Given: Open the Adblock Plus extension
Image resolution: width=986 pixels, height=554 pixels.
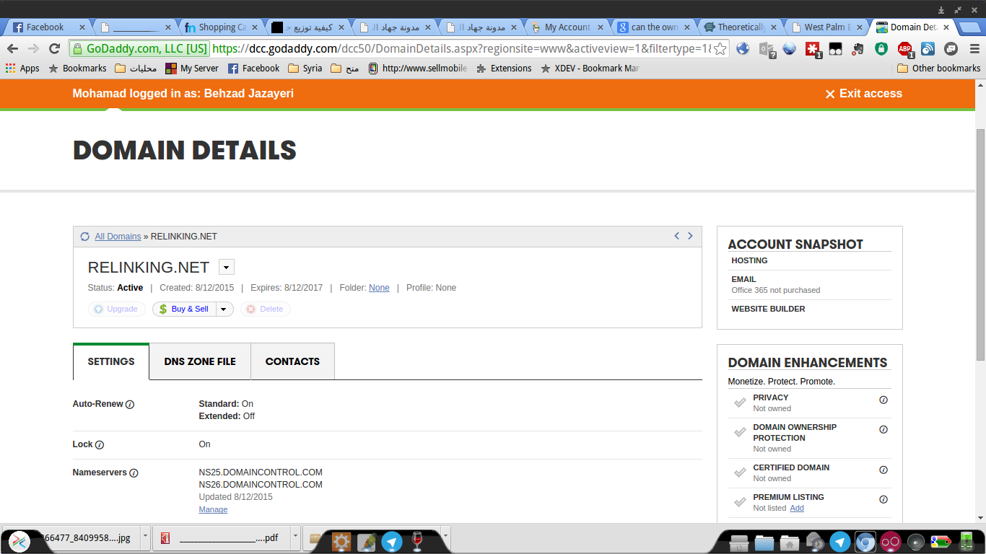Looking at the screenshot, I should pos(905,49).
